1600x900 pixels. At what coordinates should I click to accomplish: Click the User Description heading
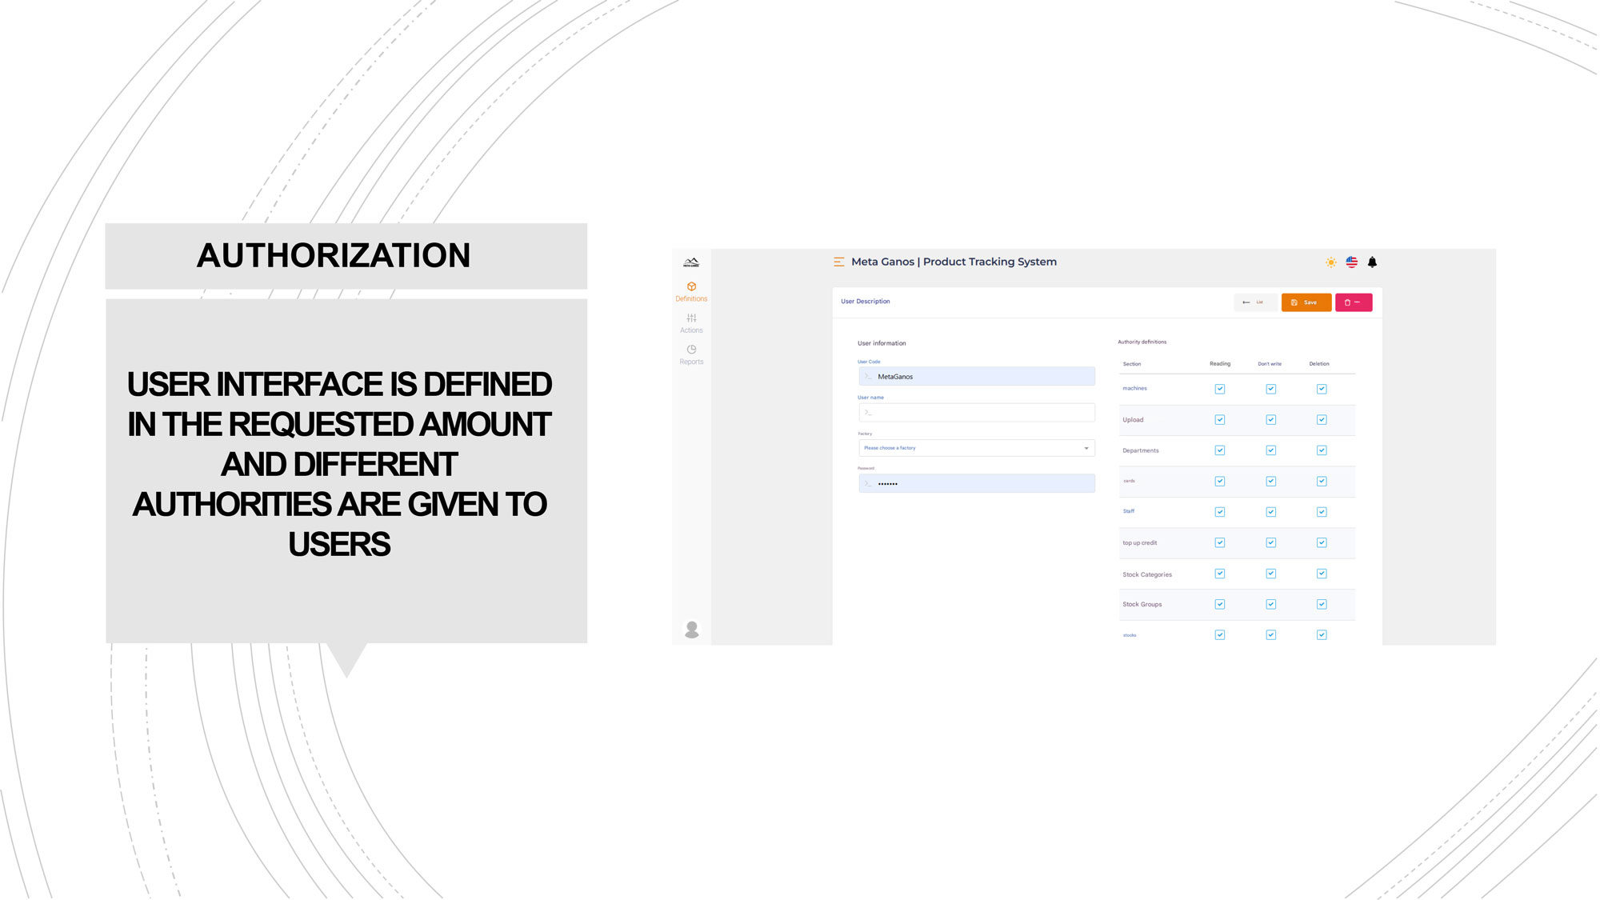click(866, 302)
